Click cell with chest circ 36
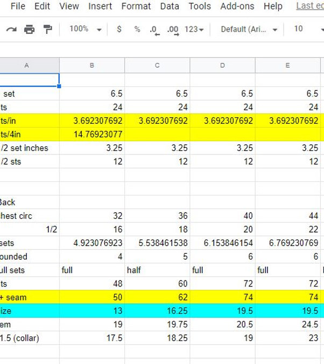 157,216
